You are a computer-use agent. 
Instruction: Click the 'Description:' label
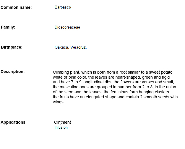13,72
